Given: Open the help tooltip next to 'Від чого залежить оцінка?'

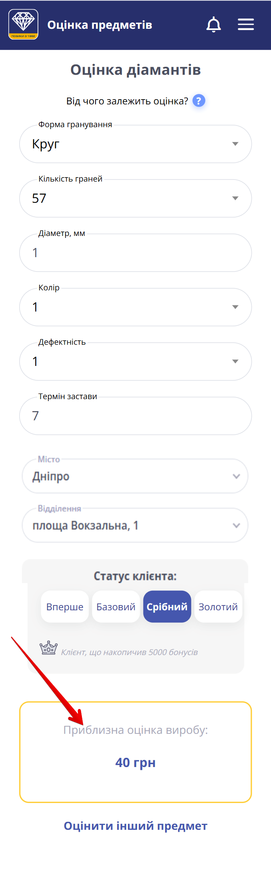Looking at the screenshot, I should tap(198, 101).
